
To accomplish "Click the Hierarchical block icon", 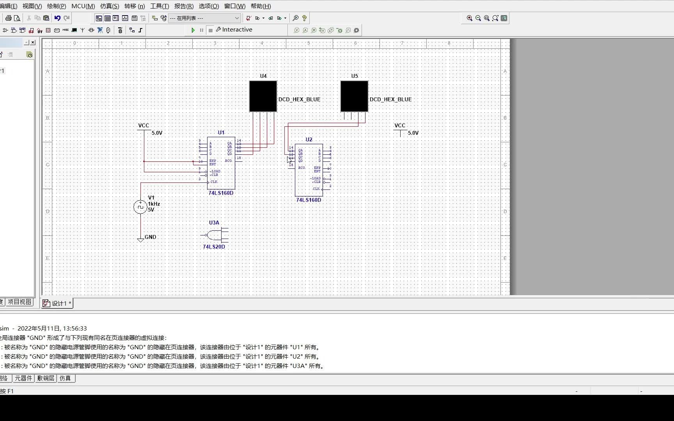I will pos(132,30).
